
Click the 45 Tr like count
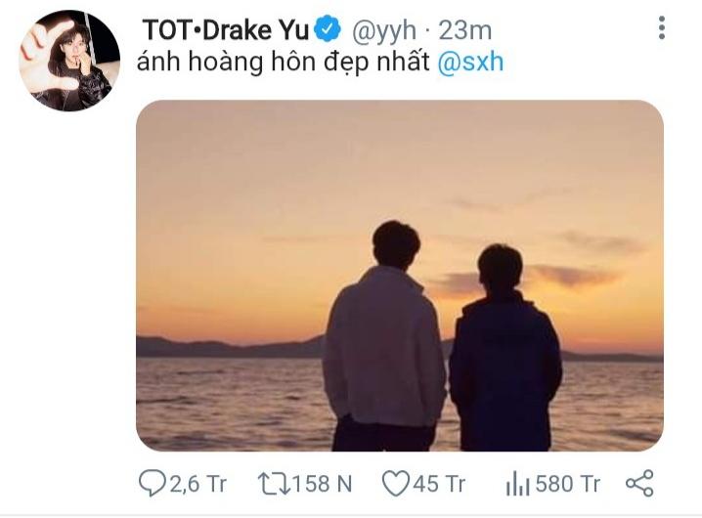point(438,483)
